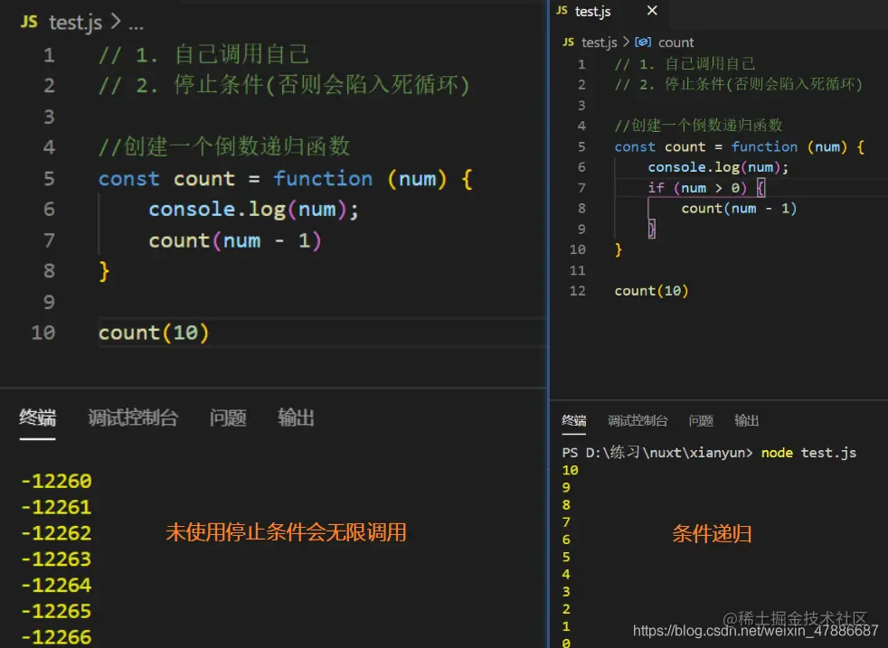Click output '10' in right terminal
This screenshot has height=648, width=888.
coord(571,470)
